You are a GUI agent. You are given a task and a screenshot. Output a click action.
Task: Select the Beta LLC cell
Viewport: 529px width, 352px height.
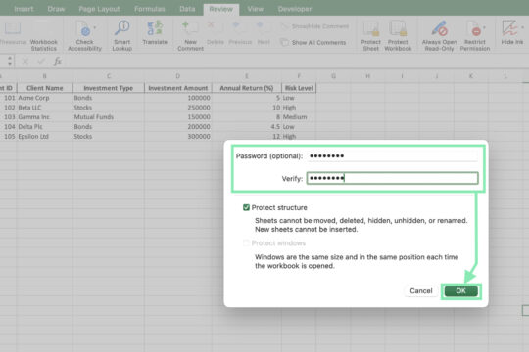[x=44, y=108]
